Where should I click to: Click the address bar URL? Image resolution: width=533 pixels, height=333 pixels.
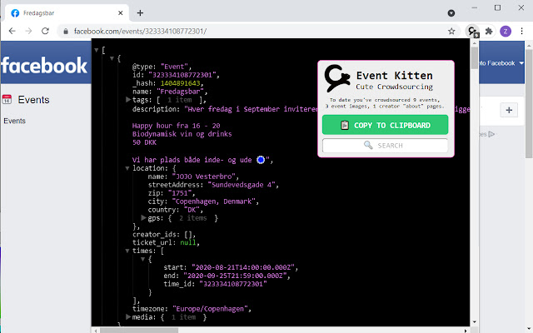click(x=140, y=32)
